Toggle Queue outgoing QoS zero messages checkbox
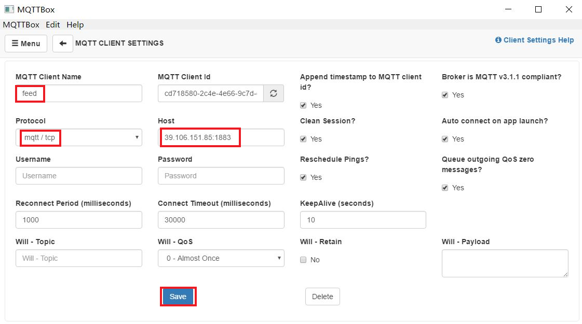This screenshot has width=582, height=324. 445,188
